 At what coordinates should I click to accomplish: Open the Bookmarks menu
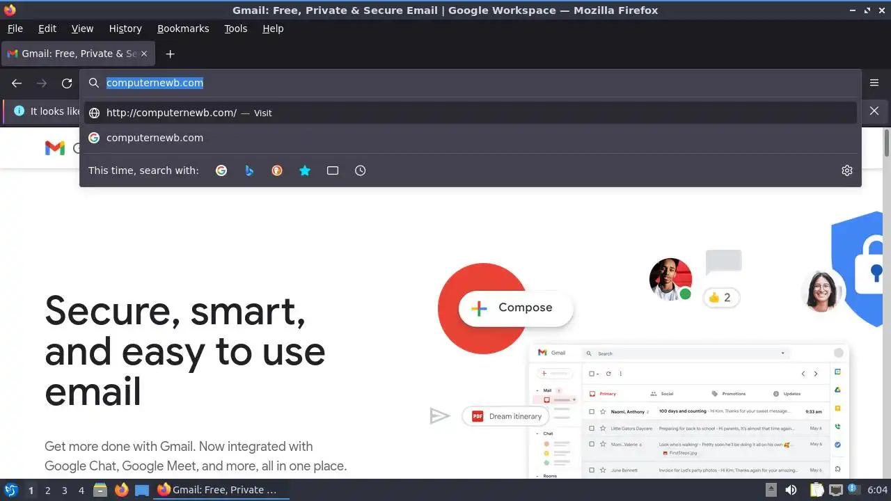click(183, 29)
